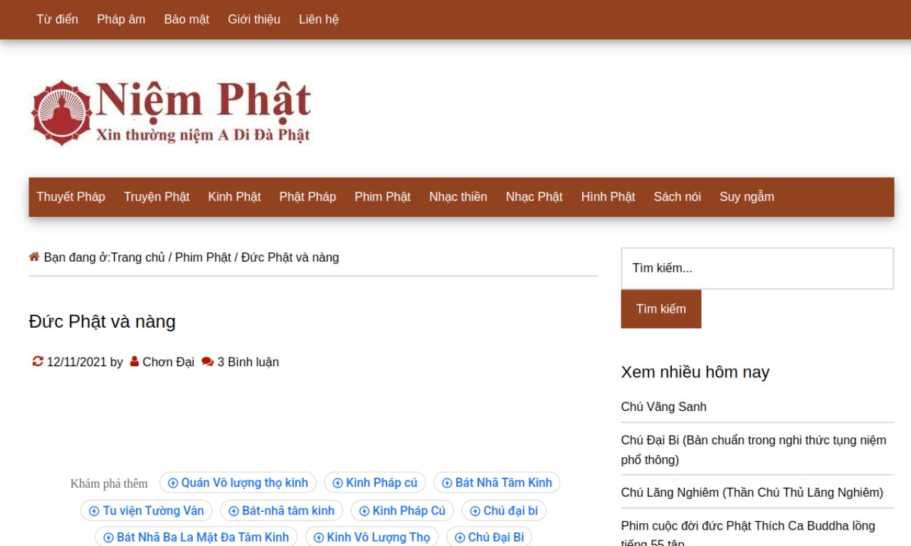This screenshot has width=911, height=546.
Task: Open Từ điển in top bar
Action: 58,19
